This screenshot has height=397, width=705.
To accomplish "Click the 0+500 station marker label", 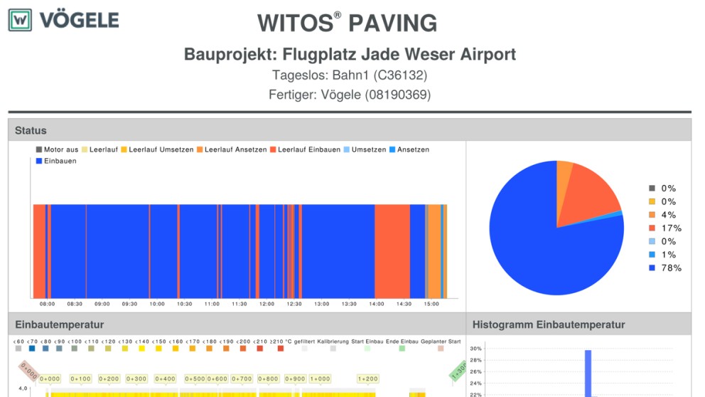I will pyautogui.click(x=195, y=379).
